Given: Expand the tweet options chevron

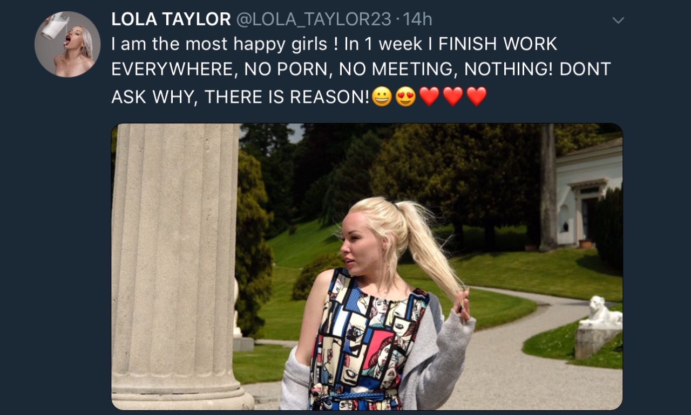Looking at the screenshot, I should tap(618, 20).
